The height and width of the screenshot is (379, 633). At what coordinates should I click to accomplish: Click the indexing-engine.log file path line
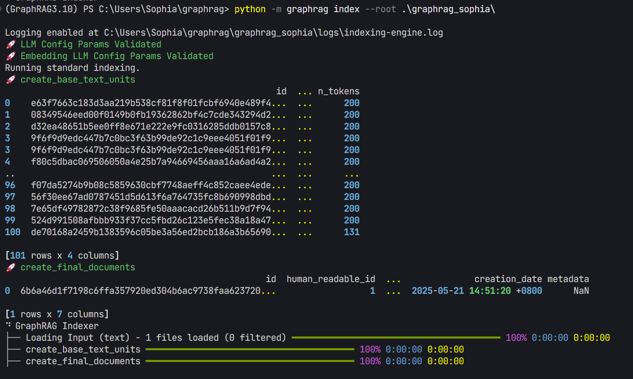(224, 33)
